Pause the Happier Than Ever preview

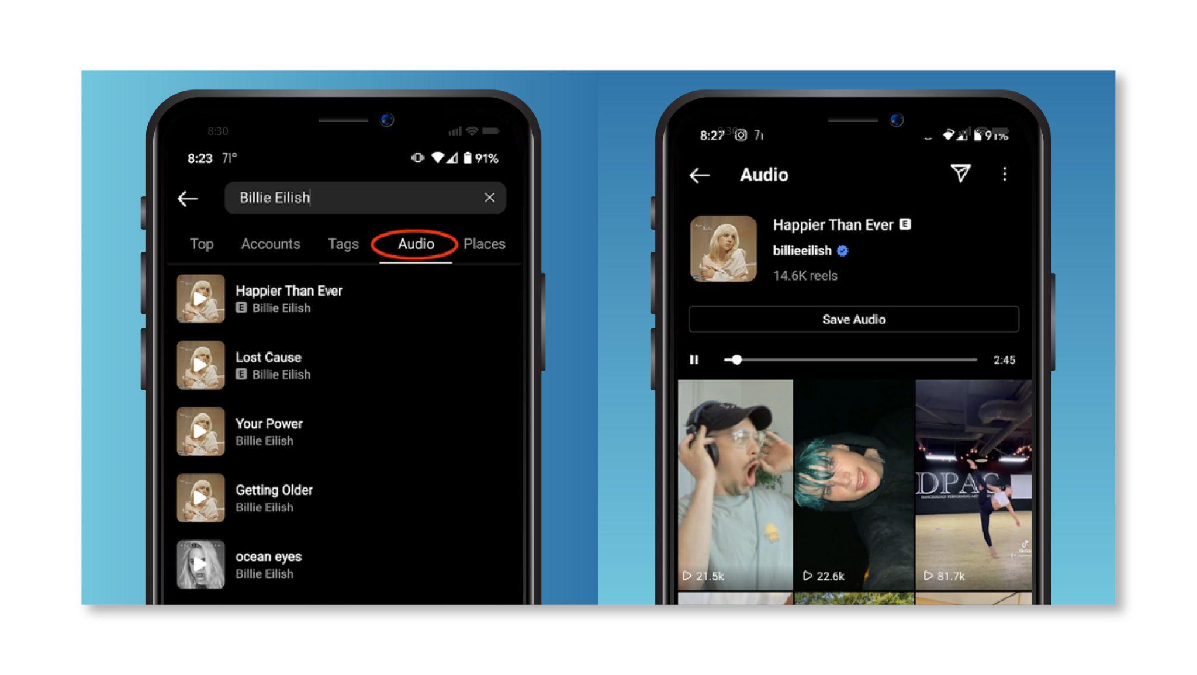click(x=696, y=358)
